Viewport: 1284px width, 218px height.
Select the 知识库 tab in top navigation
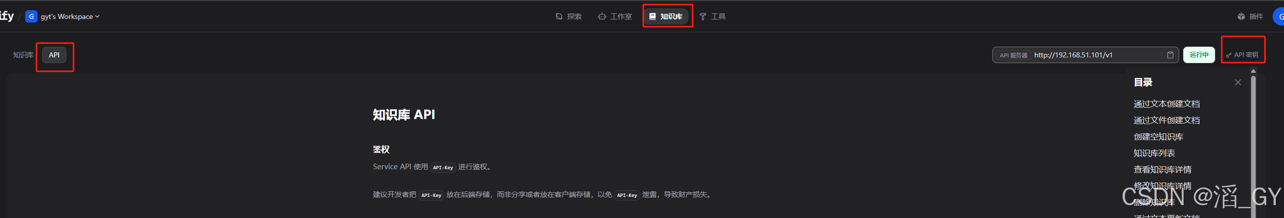click(666, 16)
